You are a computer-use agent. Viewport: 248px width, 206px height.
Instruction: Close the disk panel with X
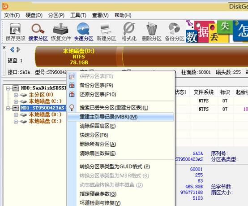coord(4,47)
